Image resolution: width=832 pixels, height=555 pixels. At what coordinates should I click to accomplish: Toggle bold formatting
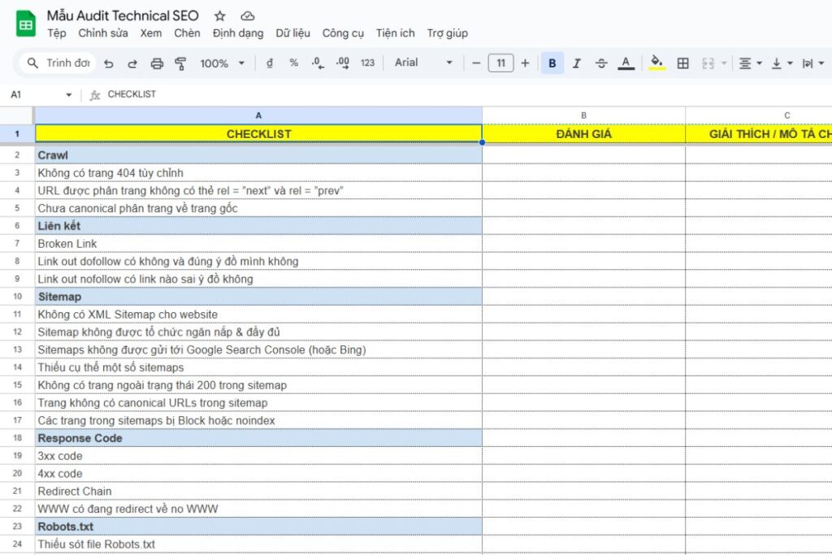click(x=552, y=63)
